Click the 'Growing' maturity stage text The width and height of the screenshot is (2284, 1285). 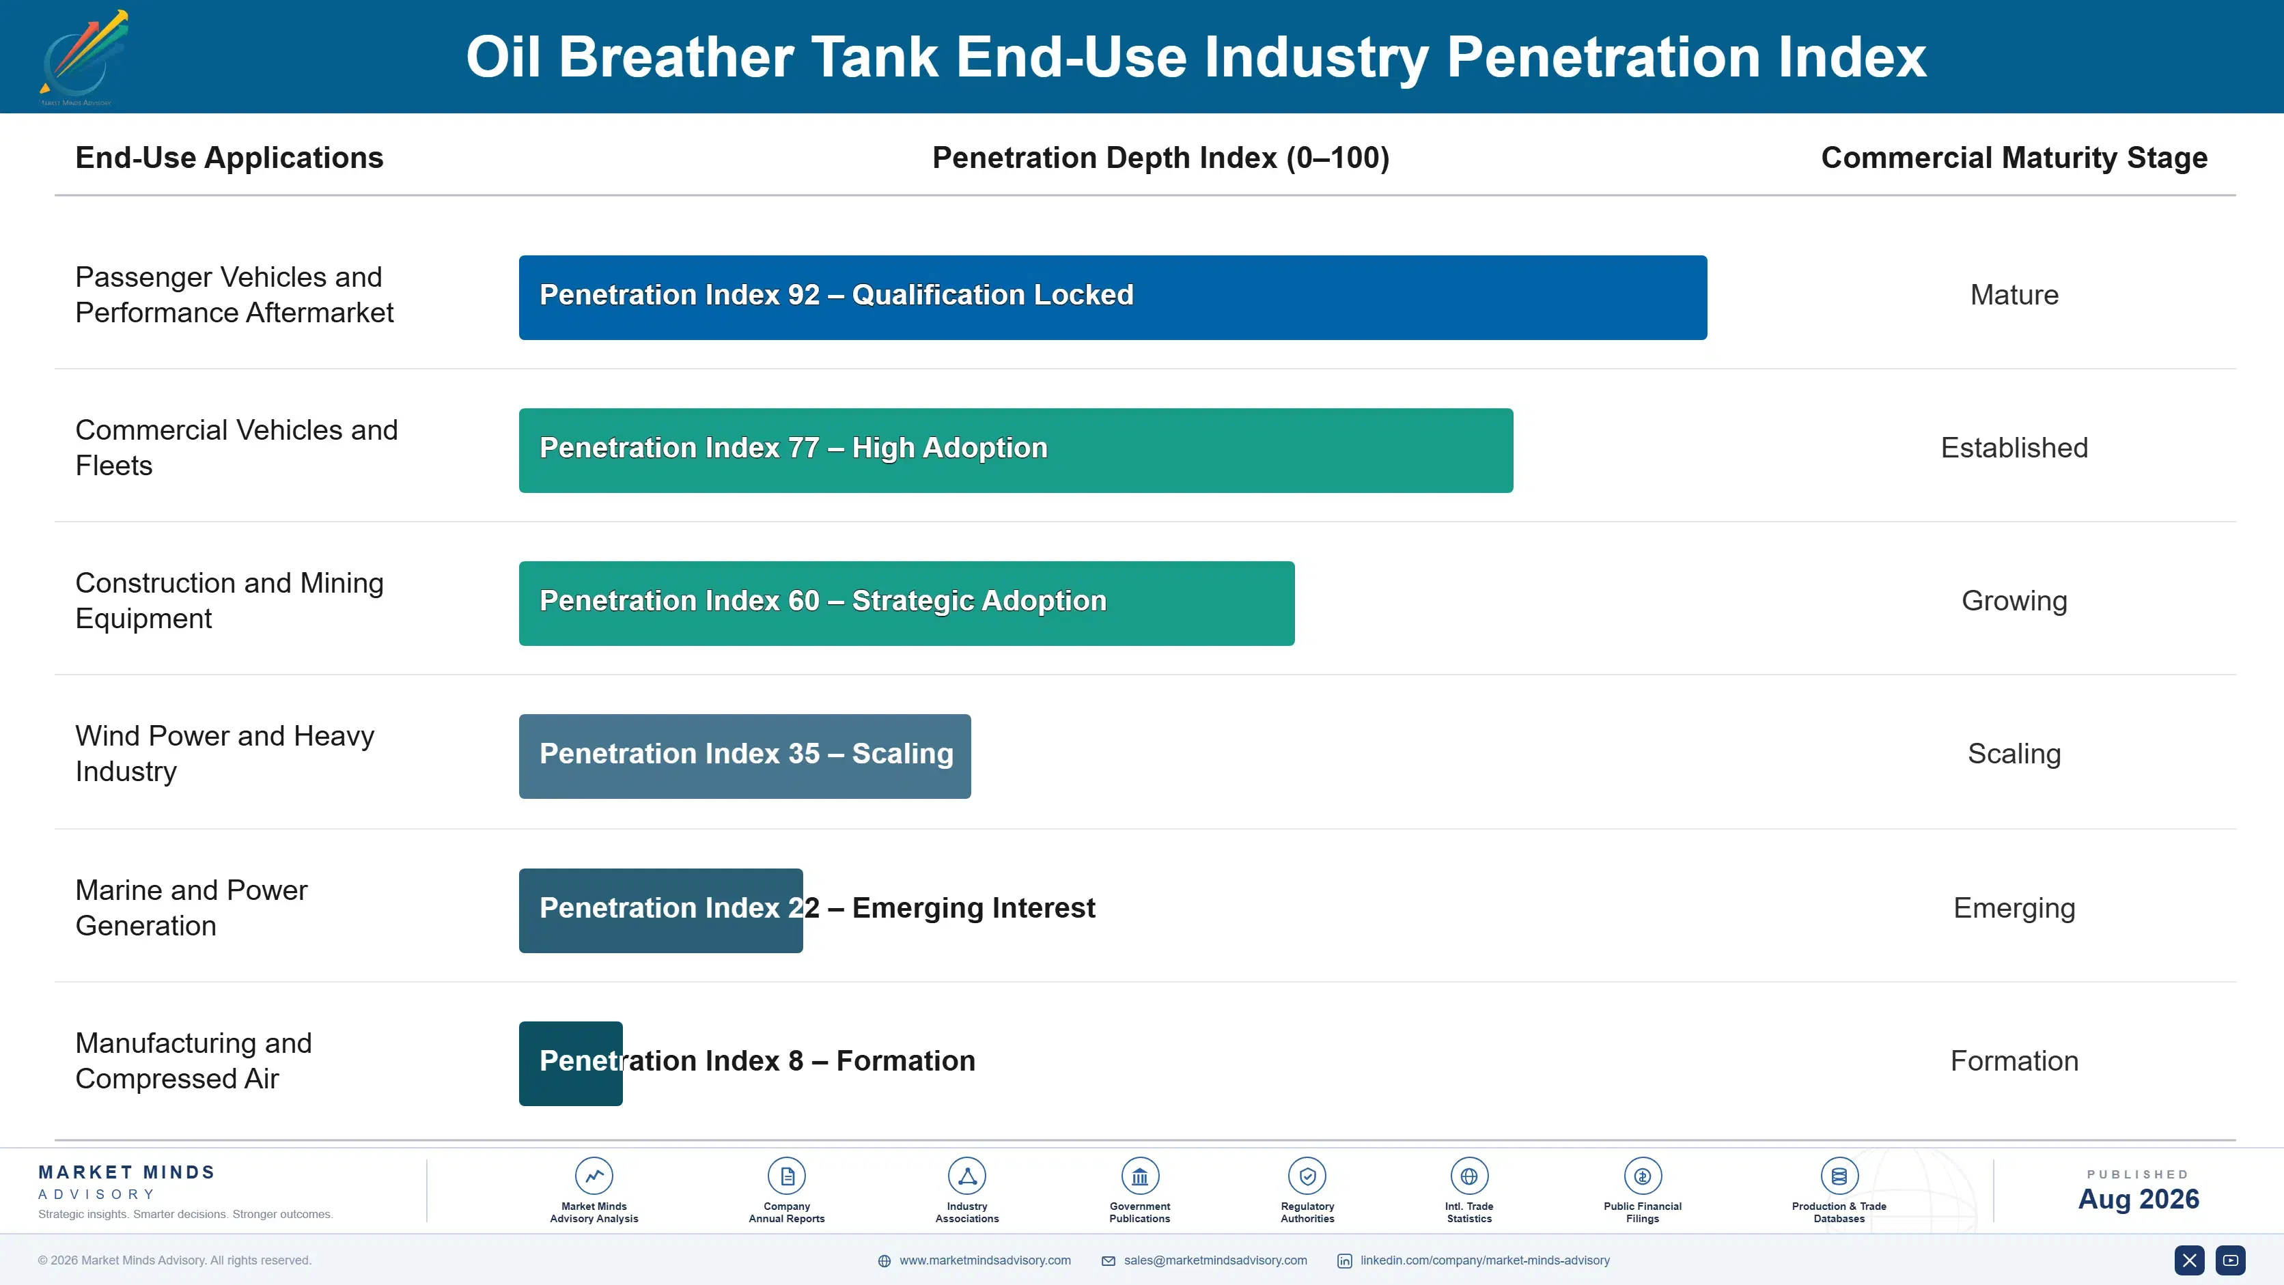click(2014, 601)
